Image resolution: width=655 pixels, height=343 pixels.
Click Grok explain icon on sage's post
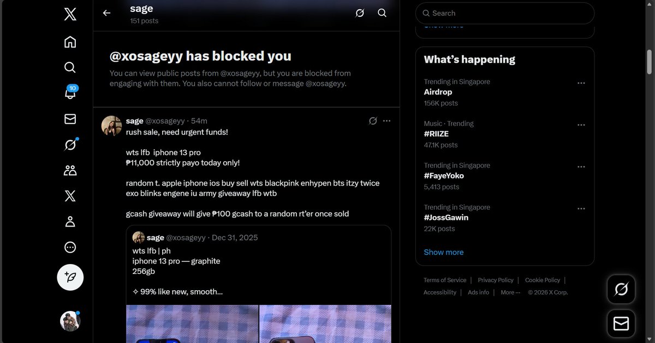[x=373, y=121]
